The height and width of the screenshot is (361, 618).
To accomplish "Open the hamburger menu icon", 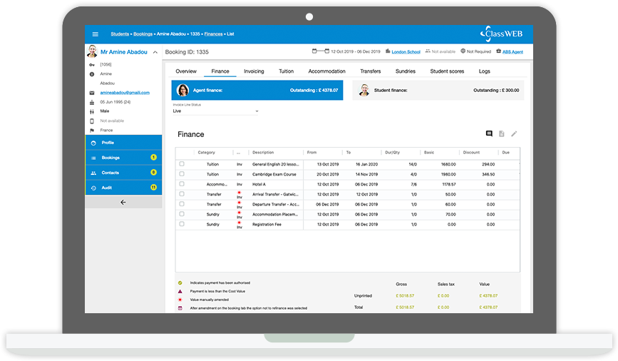I will [x=96, y=34].
